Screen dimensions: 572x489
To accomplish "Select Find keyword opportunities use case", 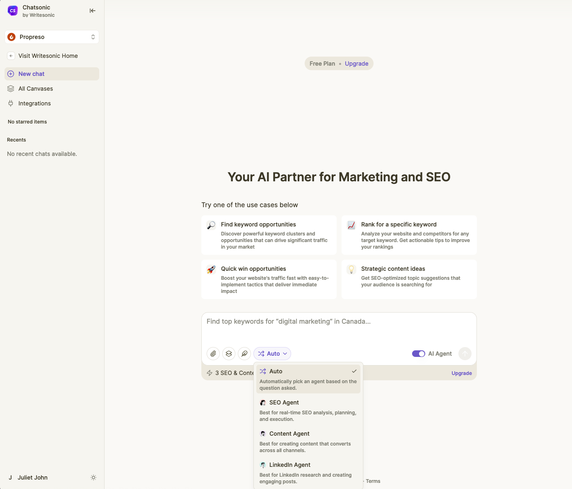I will (269, 235).
